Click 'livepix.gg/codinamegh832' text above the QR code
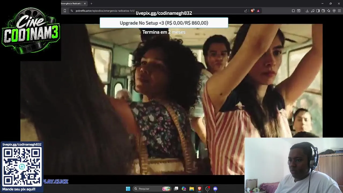The image size is (343, 193). [22, 144]
